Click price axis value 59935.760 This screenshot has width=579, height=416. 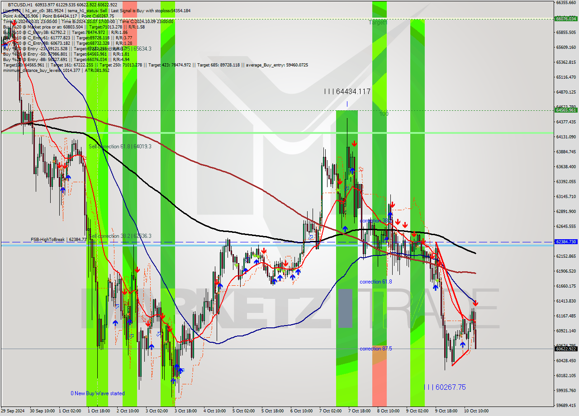click(x=566, y=391)
